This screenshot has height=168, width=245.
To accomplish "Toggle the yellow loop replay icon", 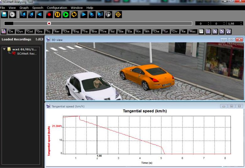I will (x=74, y=14).
